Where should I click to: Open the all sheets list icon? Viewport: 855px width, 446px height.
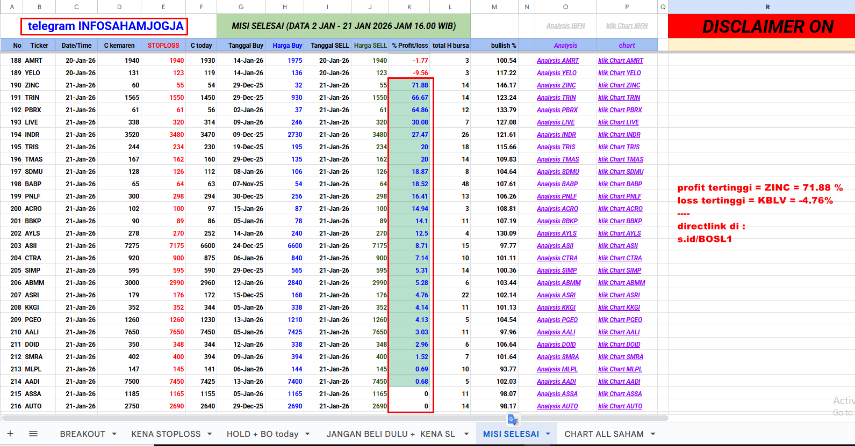coord(33,434)
